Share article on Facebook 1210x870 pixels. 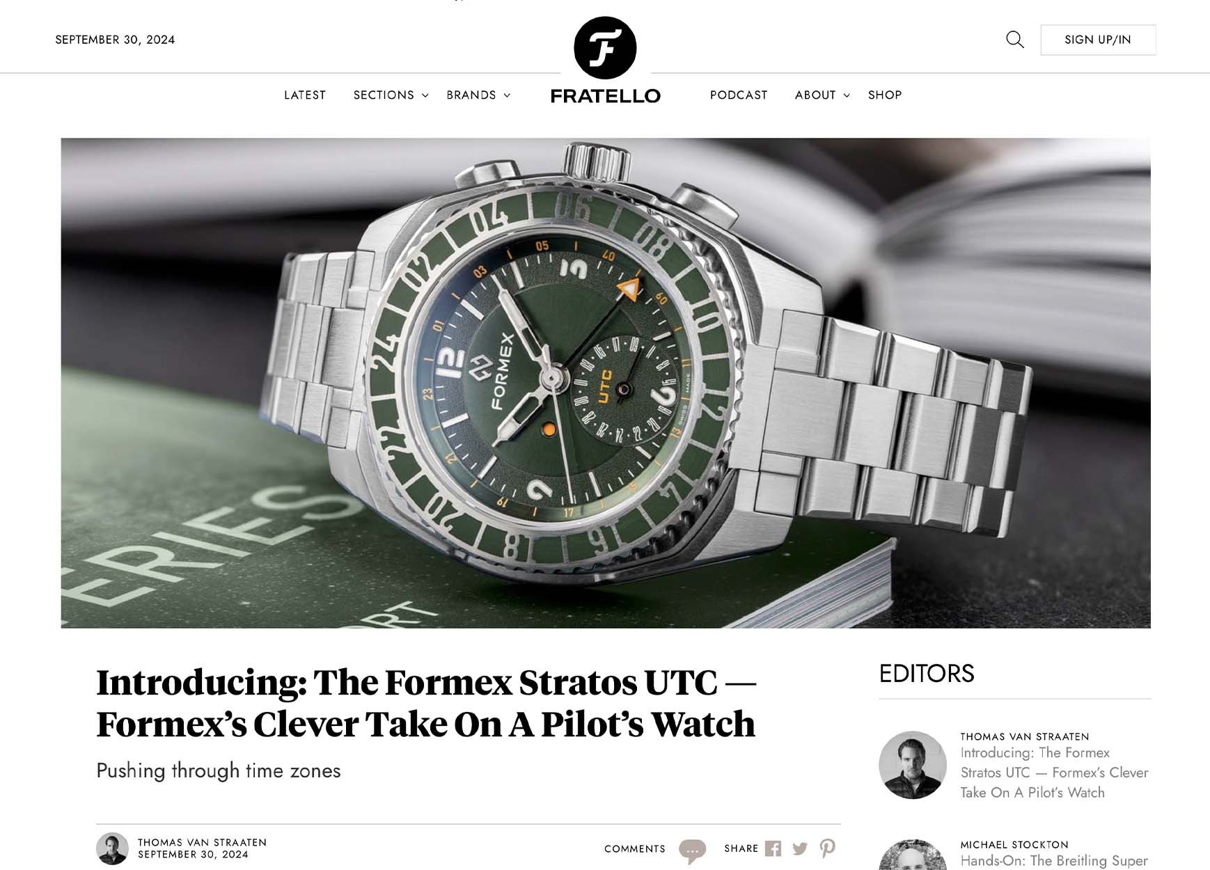[x=773, y=848]
